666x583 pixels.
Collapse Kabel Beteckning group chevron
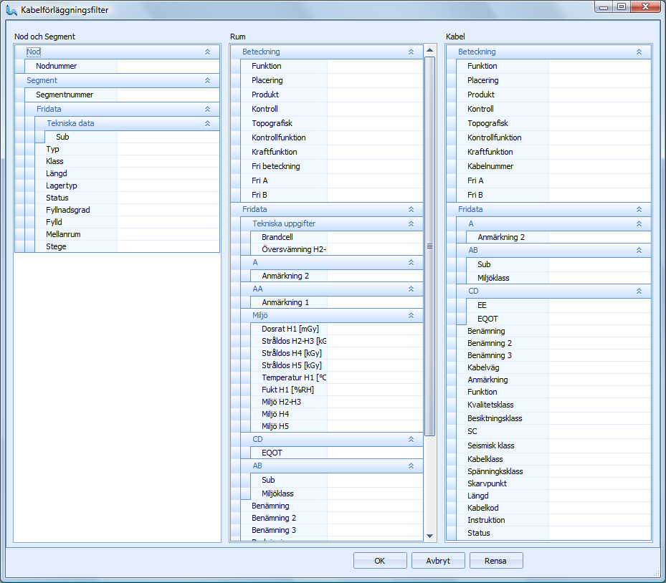point(639,52)
